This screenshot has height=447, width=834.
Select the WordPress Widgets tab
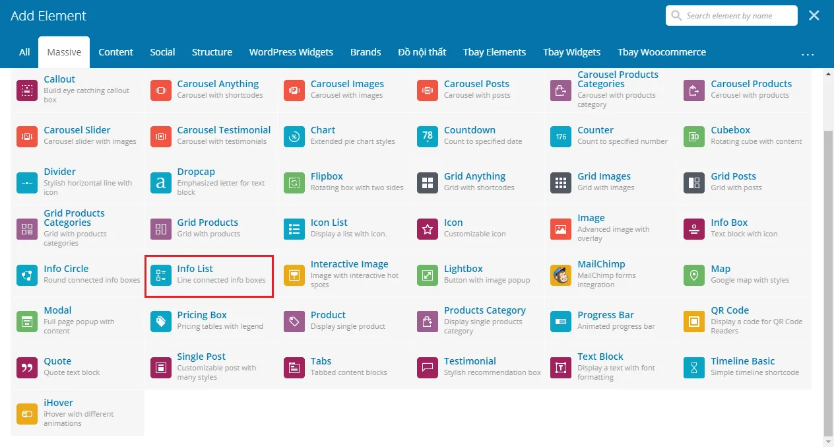click(291, 52)
